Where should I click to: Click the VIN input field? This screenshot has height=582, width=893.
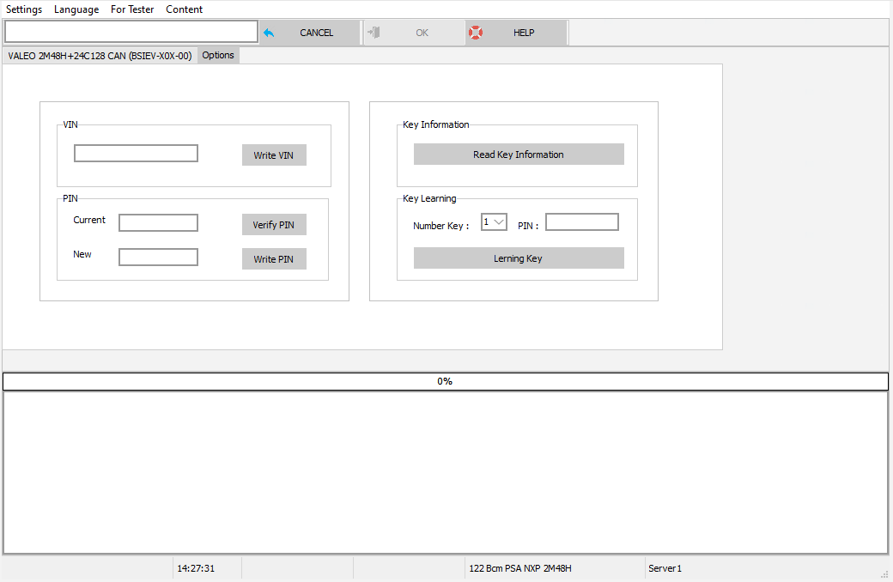tap(135, 153)
